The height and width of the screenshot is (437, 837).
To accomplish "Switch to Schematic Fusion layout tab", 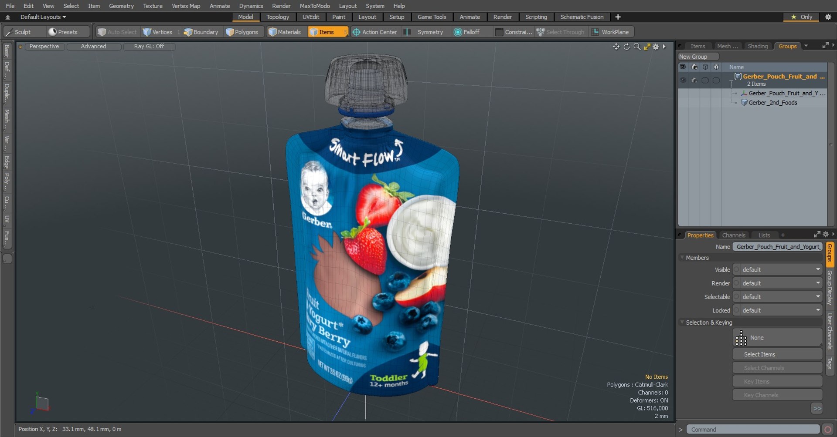I will [582, 17].
